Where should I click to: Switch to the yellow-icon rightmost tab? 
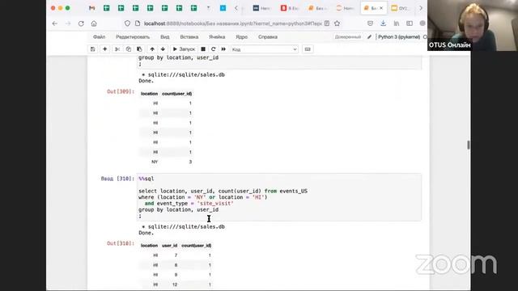tap(401, 8)
